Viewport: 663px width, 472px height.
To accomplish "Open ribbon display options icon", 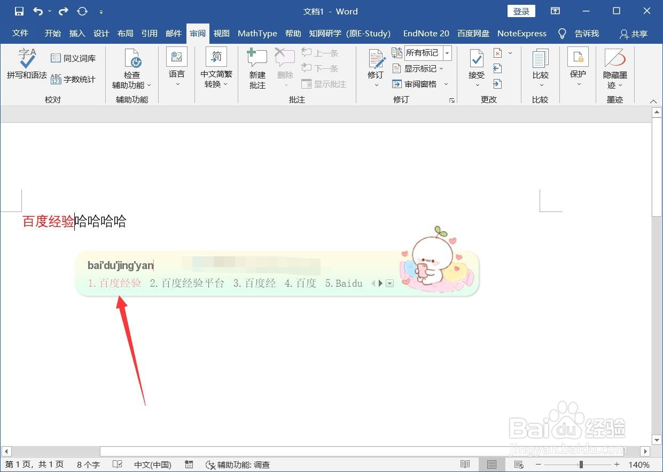I will (556, 11).
